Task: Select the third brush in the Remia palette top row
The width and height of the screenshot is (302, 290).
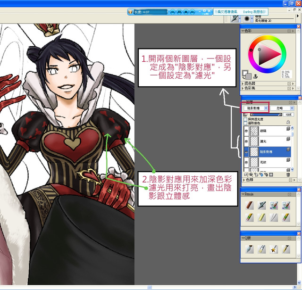Action: pyautogui.click(x=274, y=205)
